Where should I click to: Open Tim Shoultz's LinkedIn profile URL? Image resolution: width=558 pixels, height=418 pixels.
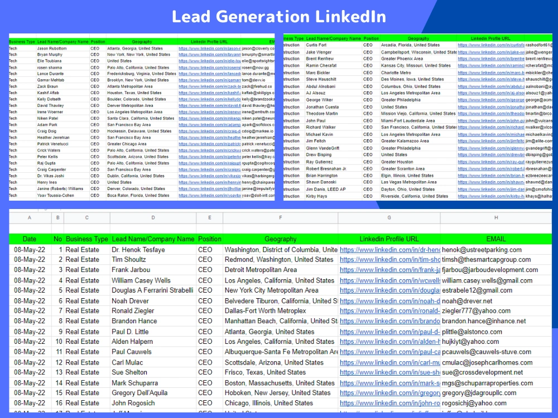[389, 260]
